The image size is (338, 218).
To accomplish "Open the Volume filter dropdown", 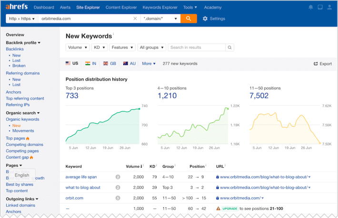I will (78, 47).
